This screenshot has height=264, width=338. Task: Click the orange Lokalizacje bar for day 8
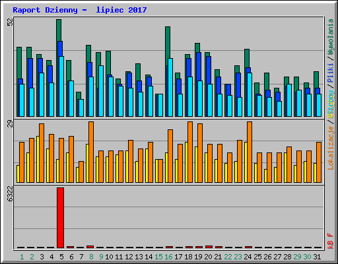(91, 152)
